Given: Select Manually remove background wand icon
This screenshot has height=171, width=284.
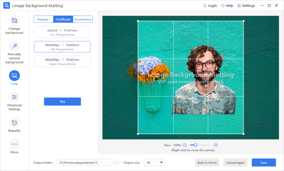Looking at the screenshot, I should pyautogui.click(x=14, y=46).
